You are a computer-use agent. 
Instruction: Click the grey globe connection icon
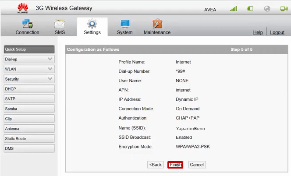coord(267,8)
